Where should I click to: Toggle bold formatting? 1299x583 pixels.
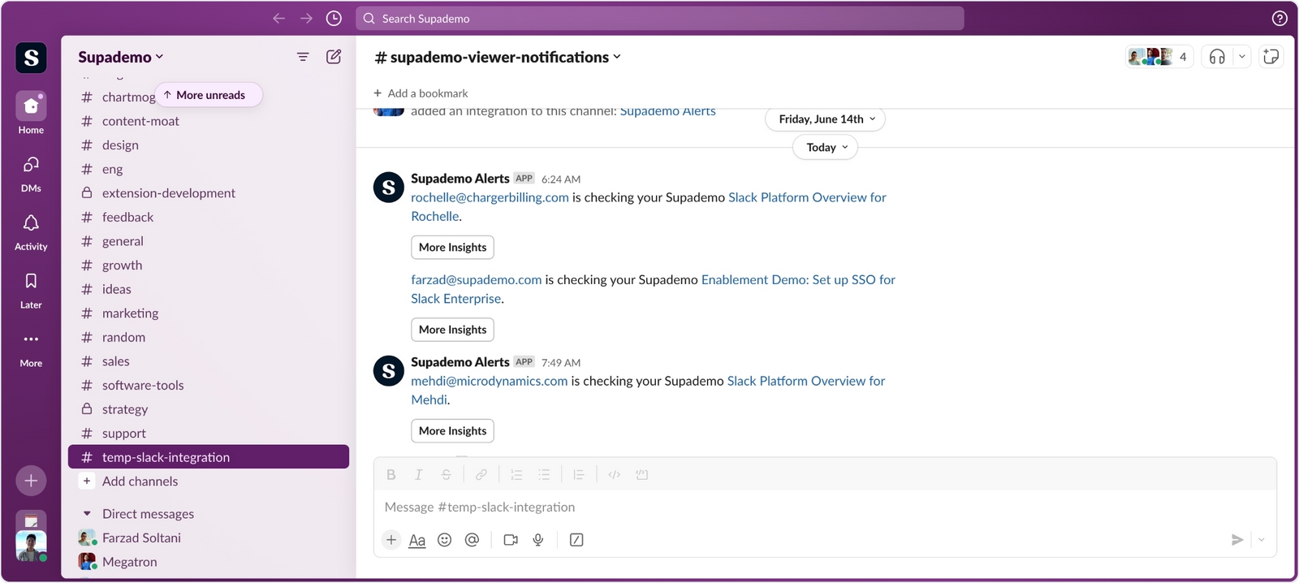coord(391,475)
